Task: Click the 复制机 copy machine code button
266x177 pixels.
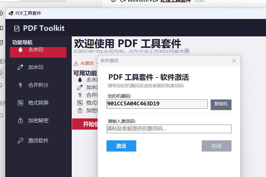Action: [221, 104]
